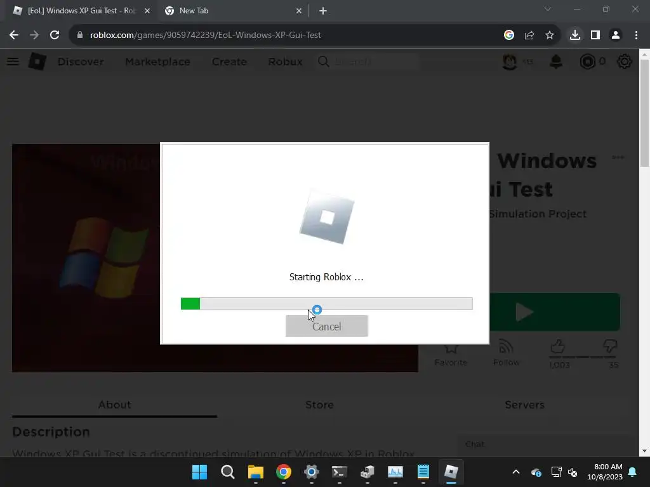
Task: Go back to the previous page
Action: tap(14, 36)
